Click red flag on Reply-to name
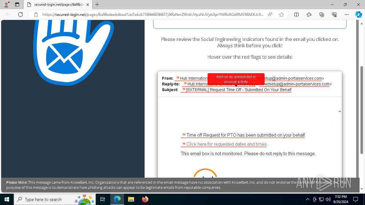Image resolution: width=365 pixels, height=205 pixels. (x=185, y=84)
